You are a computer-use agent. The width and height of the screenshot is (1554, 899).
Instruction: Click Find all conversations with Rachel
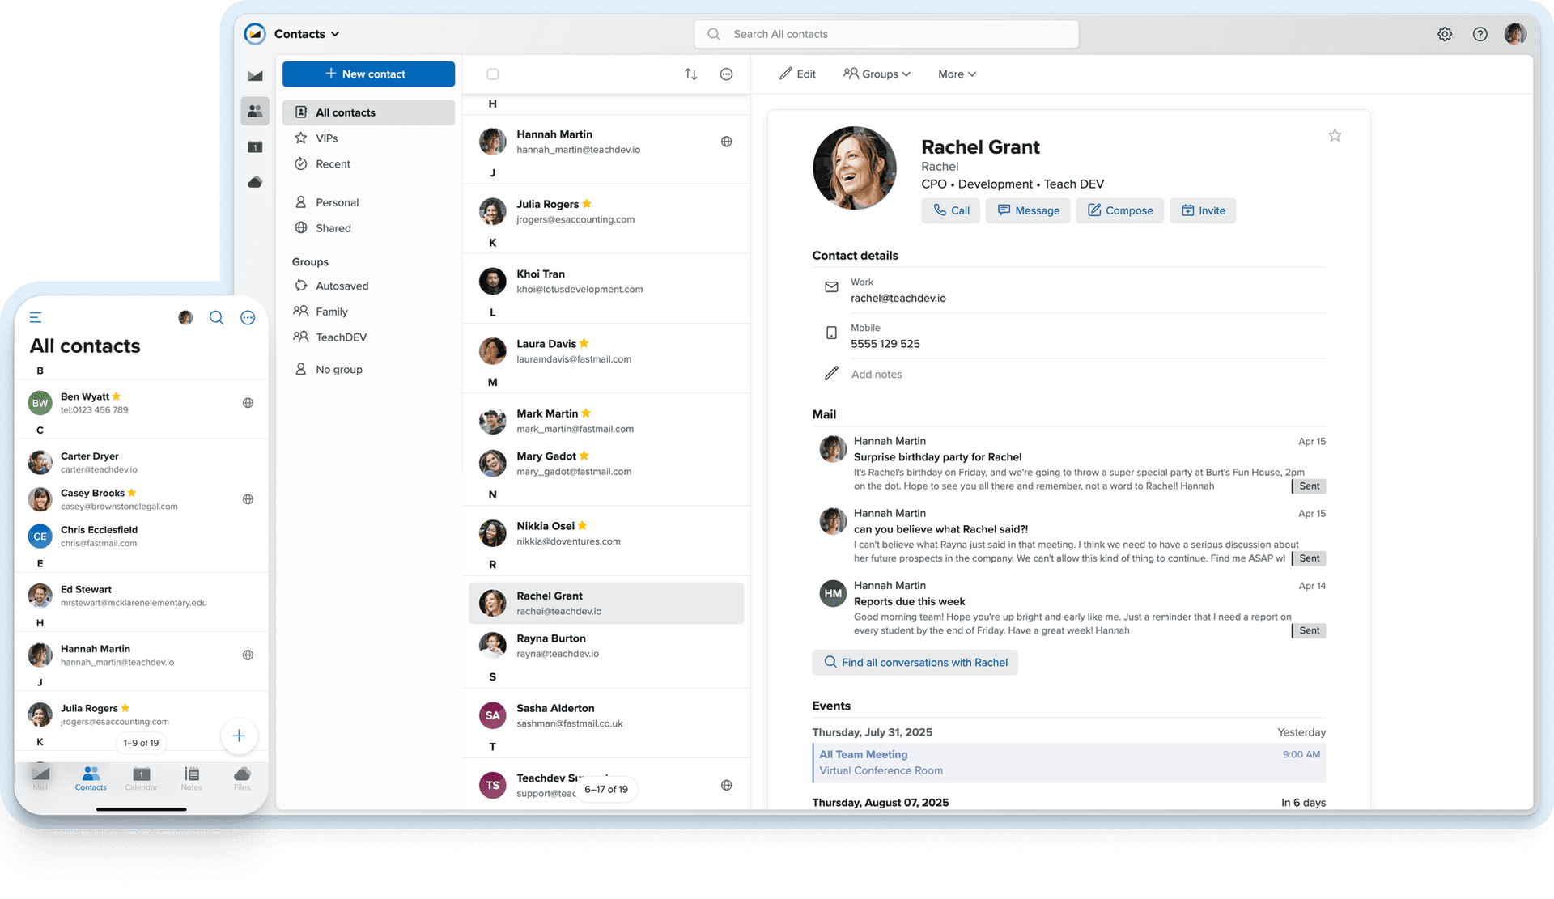915,663
